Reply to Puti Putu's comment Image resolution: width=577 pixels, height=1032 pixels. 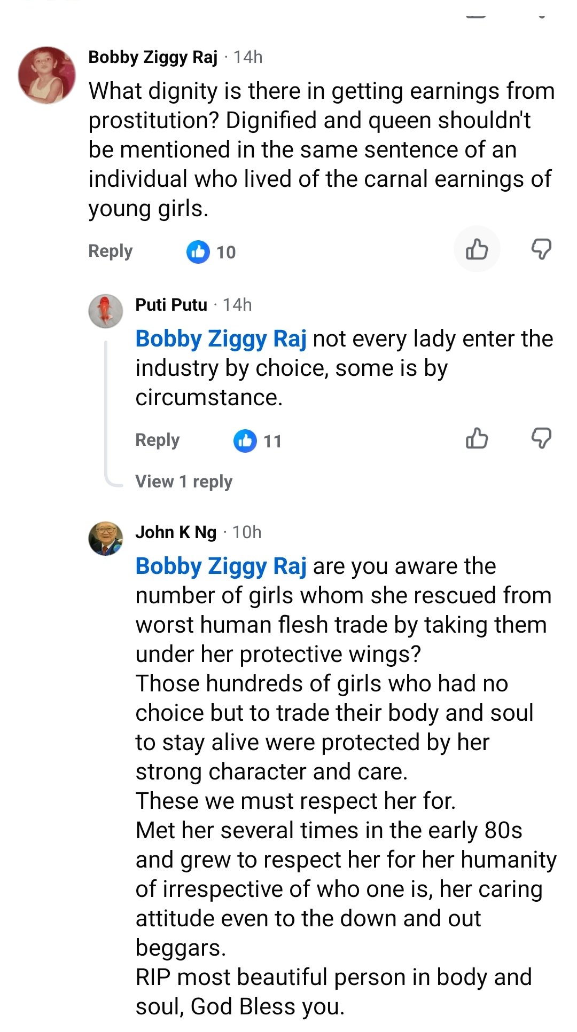pos(157,440)
